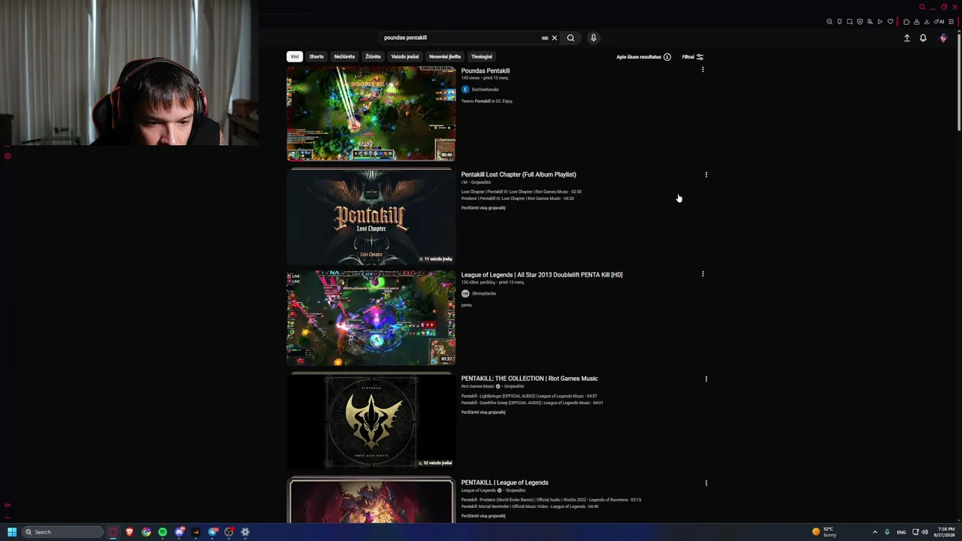Click the info icon beside Apie šiuos rezultatus
The width and height of the screenshot is (962, 541).
(667, 57)
